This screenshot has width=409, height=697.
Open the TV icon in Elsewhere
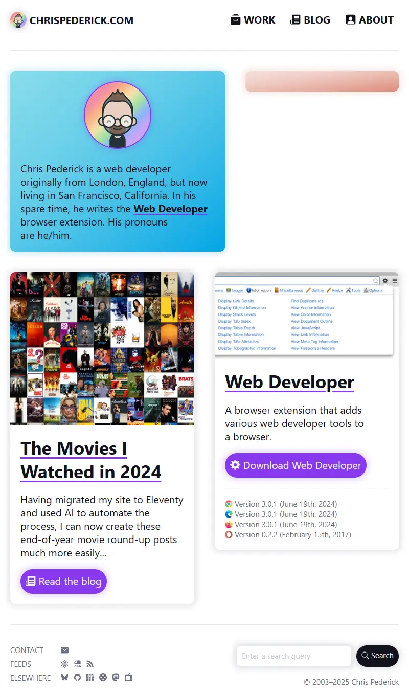pos(128,678)
